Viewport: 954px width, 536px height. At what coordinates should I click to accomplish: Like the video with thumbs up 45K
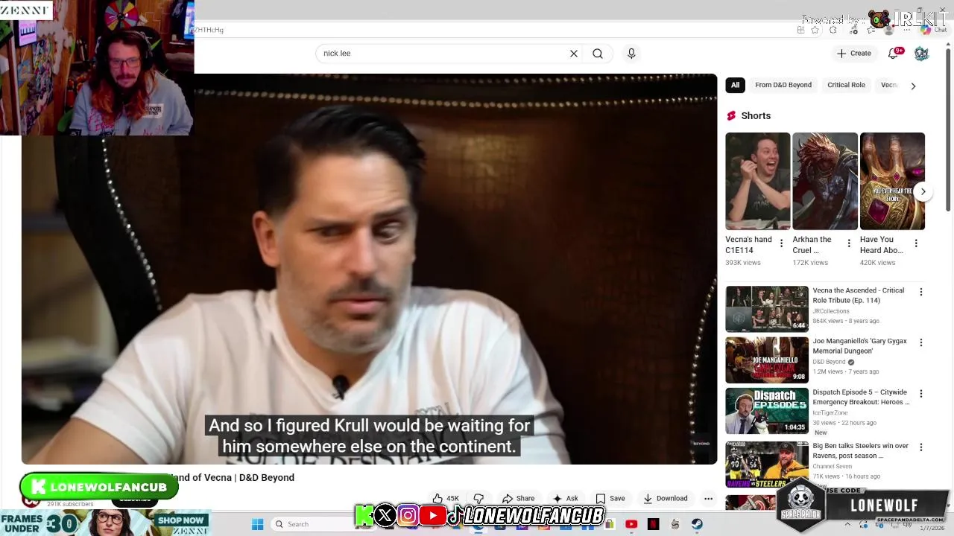(x=446, y=499)
